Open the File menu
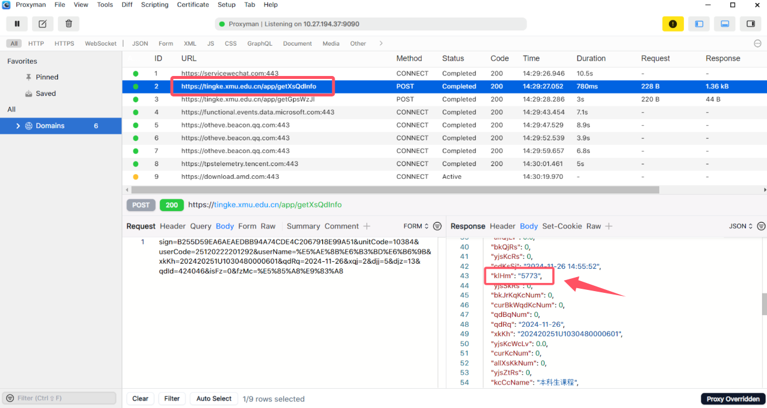Viewport: 767px width, 408px height. (x=60, y=5)
